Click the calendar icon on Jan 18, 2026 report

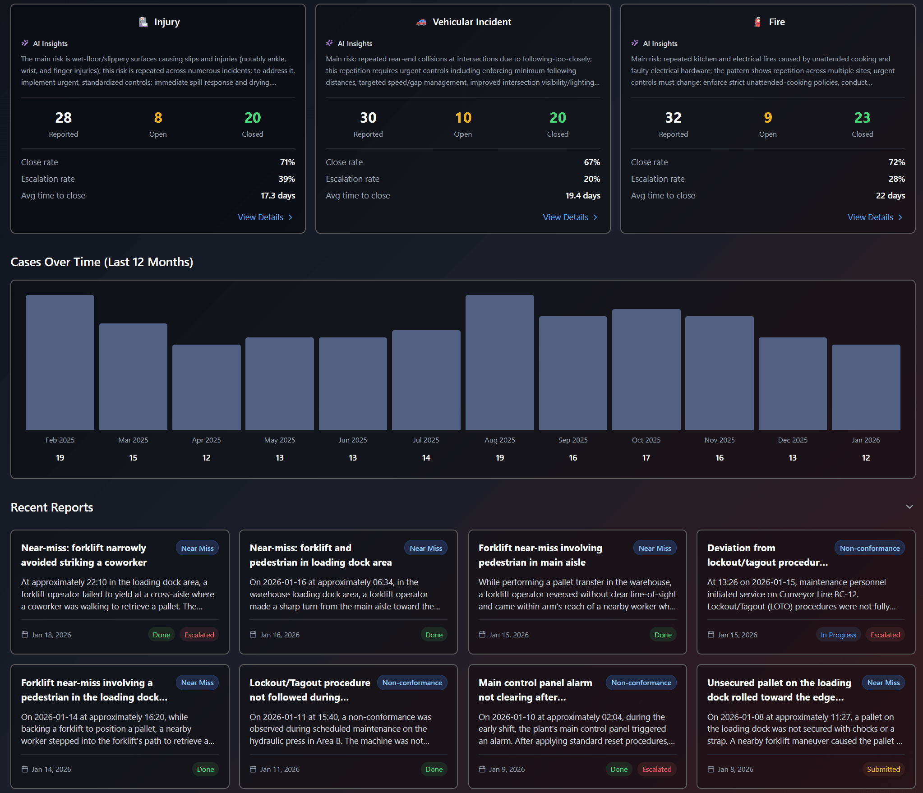[x=25, y=634]
